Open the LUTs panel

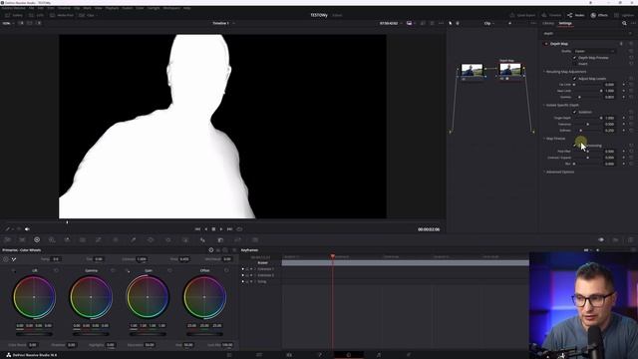coord(36,15)
